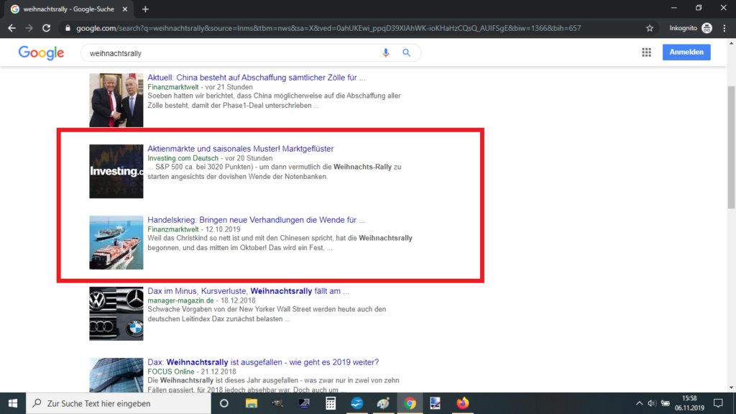Open the taskbar clock showing 15:58

pyautogui.click(x=689, y=403)
